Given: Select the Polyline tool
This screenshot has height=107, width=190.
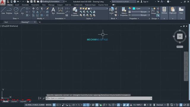Looking at the screenshot, I should [9, 11].
